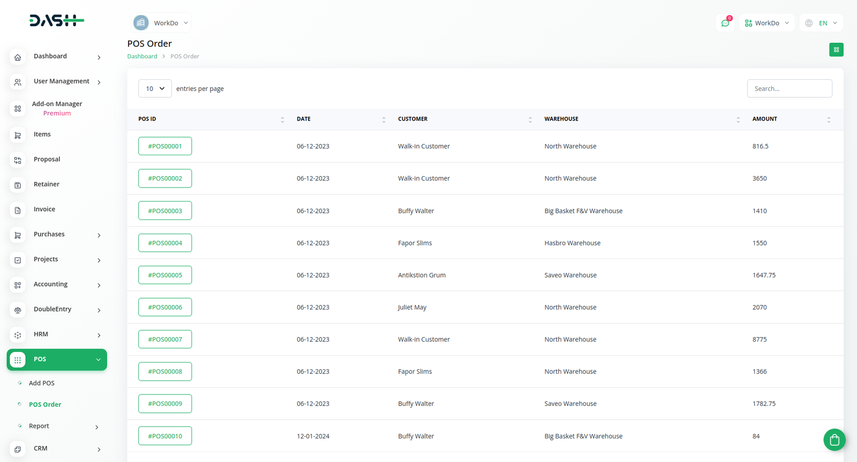Open order #POS00003
This screenshot has width=857, height=462.
point(165,211)
